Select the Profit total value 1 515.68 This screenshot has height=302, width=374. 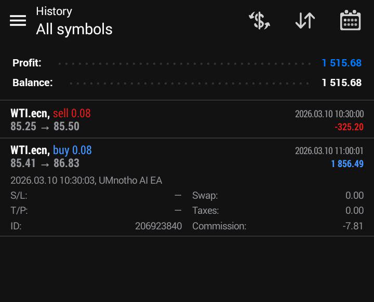341,63
